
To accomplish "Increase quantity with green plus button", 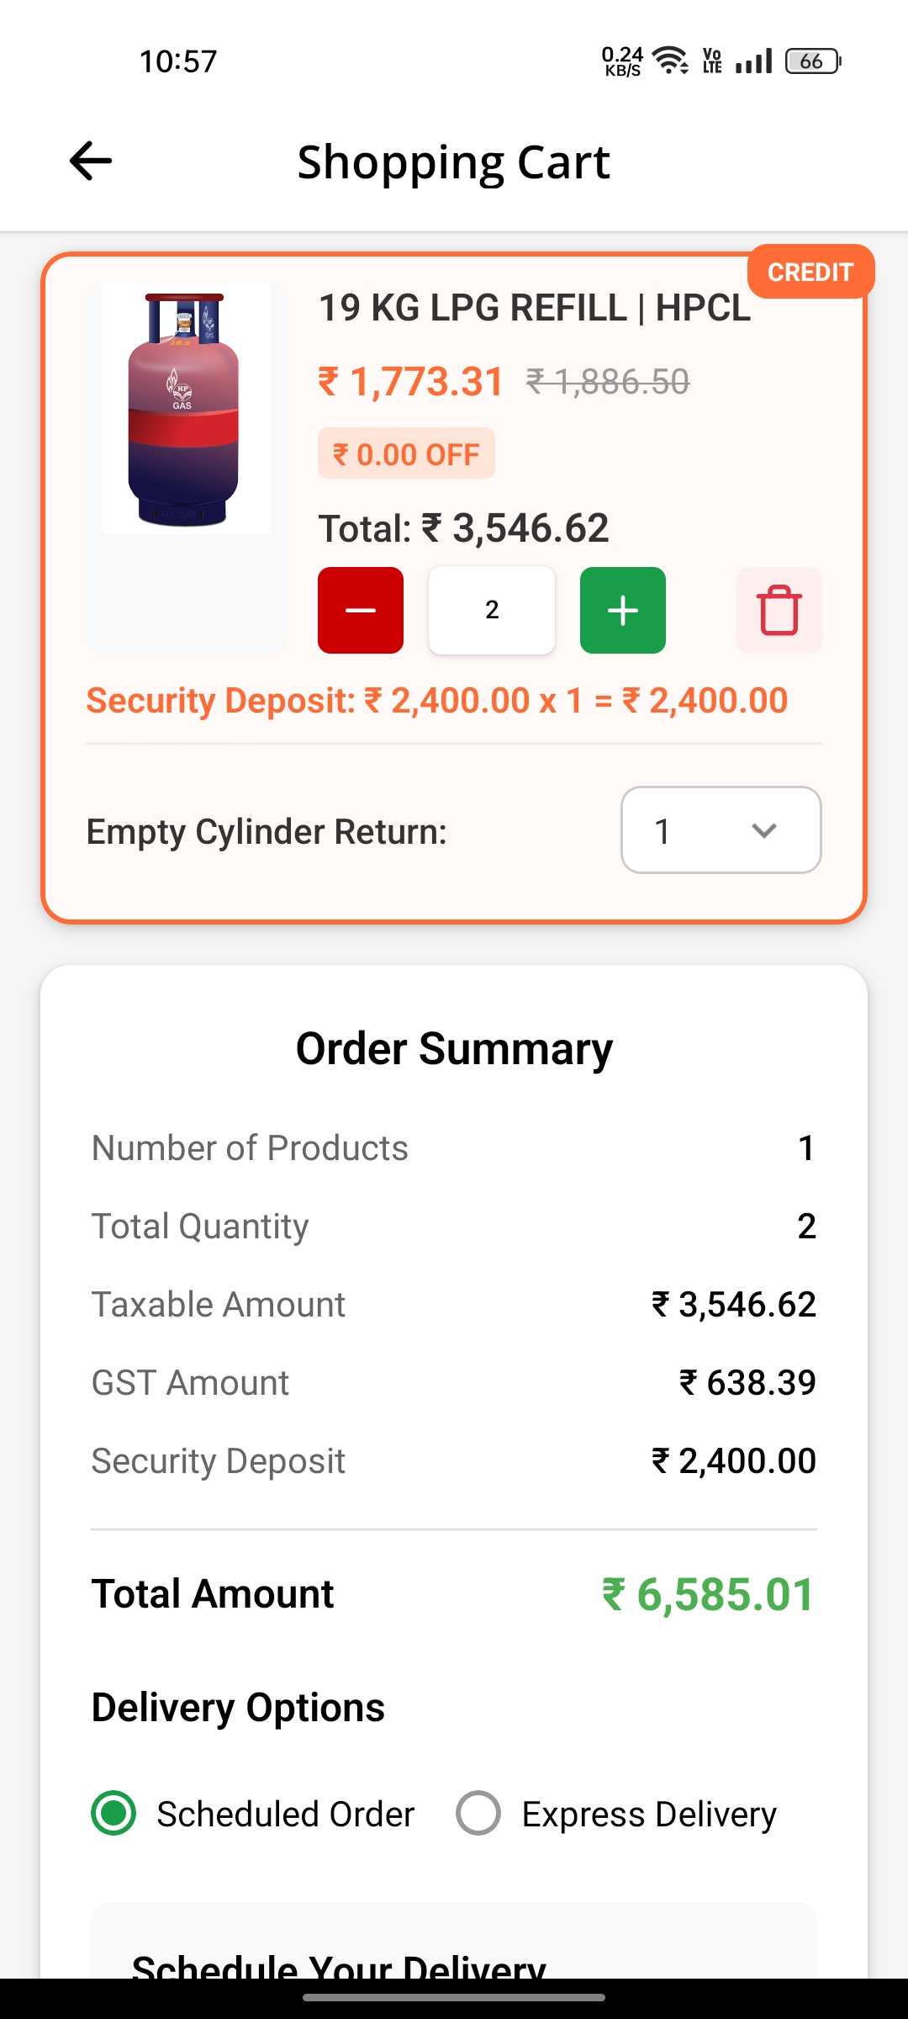I will pyautogui.click(x=623, y=610).
